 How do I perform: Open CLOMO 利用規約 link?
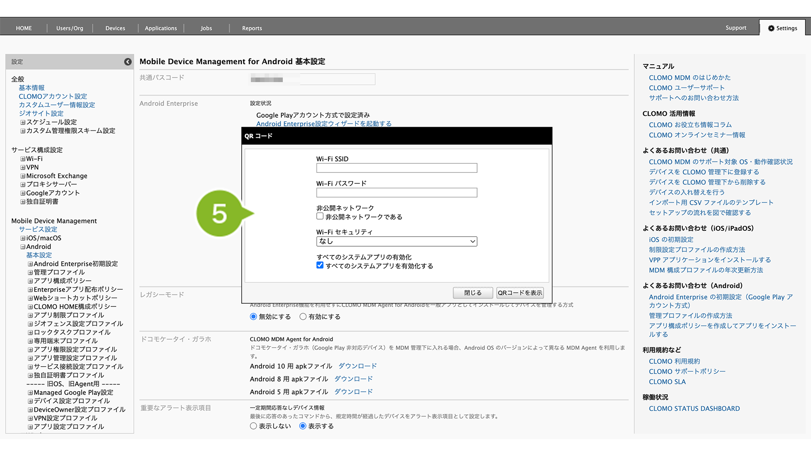click(x=675, y=362)
